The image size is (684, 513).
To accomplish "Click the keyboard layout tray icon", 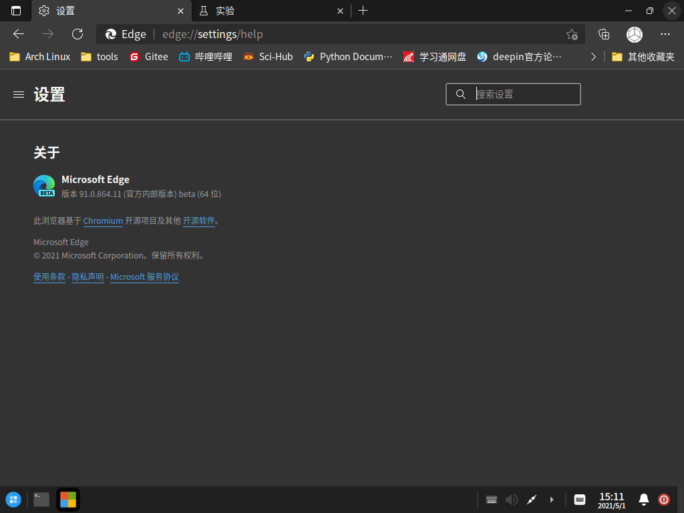I will [580, 500].
